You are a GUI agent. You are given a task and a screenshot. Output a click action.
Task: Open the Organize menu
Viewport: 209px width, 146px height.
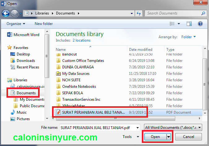pyautogui.click(x=16, y=24)
